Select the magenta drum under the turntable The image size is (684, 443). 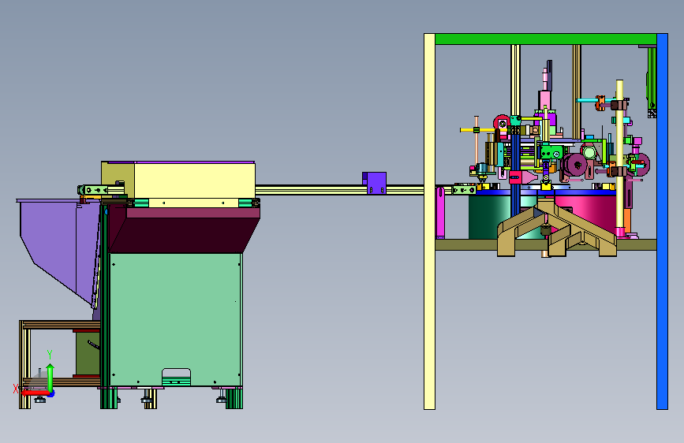(x=587, y=214)
